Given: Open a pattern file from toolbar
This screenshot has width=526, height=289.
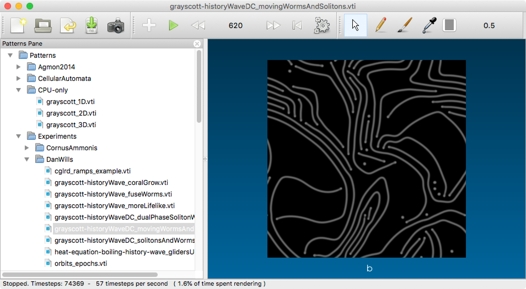Looking at the screenshot, I should 43,26.
